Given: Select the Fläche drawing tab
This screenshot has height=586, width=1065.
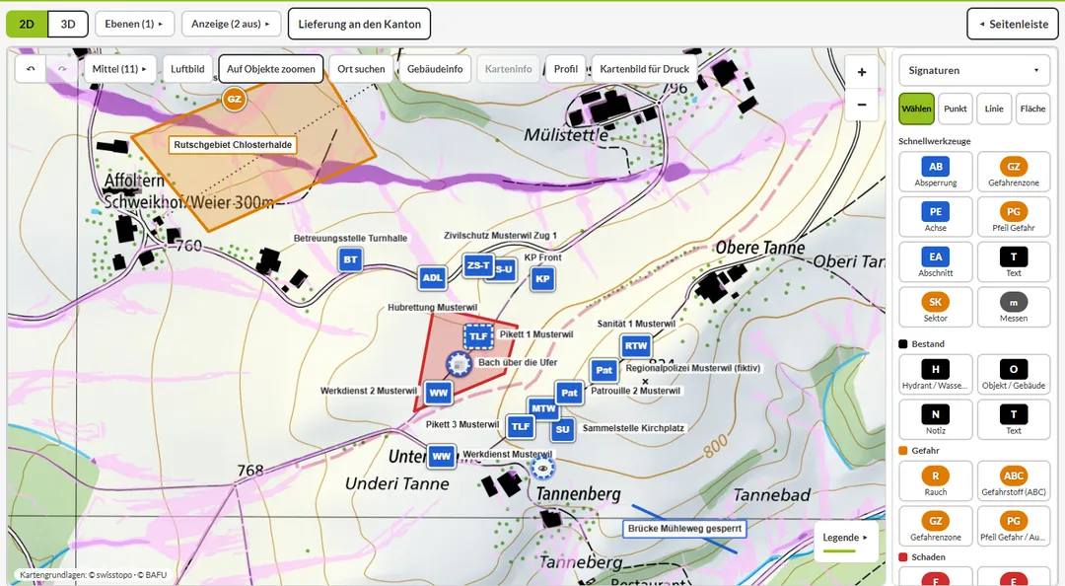Looking at the screenshot, I should click(1032, 109).
